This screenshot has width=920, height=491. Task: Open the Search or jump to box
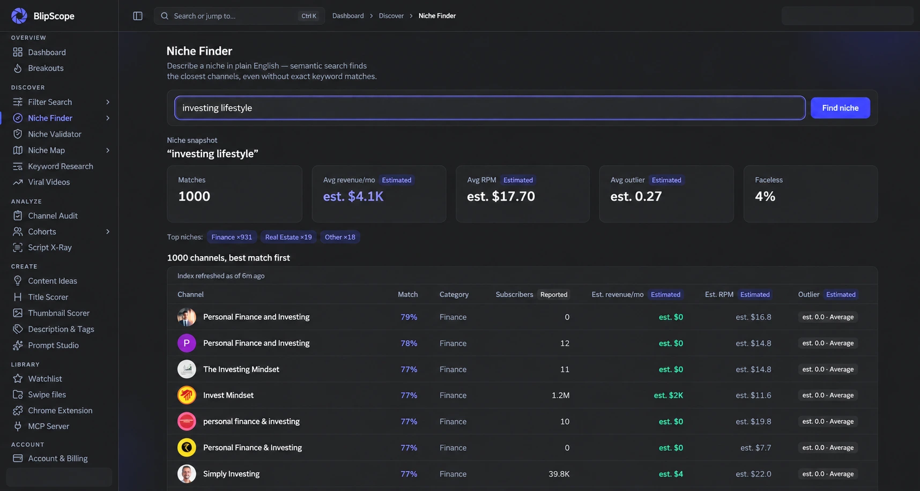coord(239,16)
